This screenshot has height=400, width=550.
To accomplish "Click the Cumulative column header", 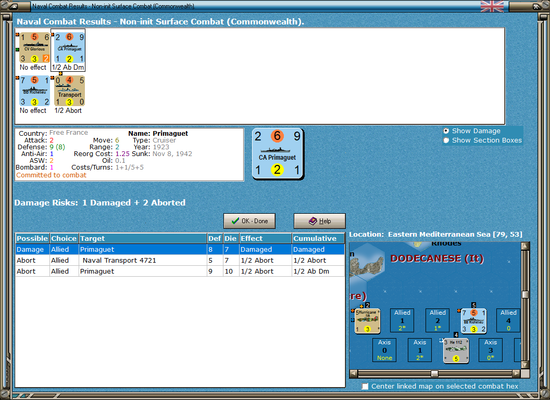I will (318, 238).
